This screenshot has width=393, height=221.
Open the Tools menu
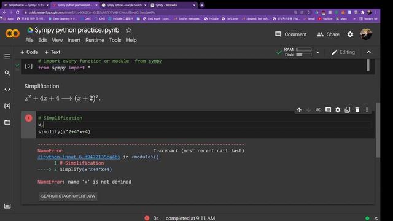pos(115,40)
